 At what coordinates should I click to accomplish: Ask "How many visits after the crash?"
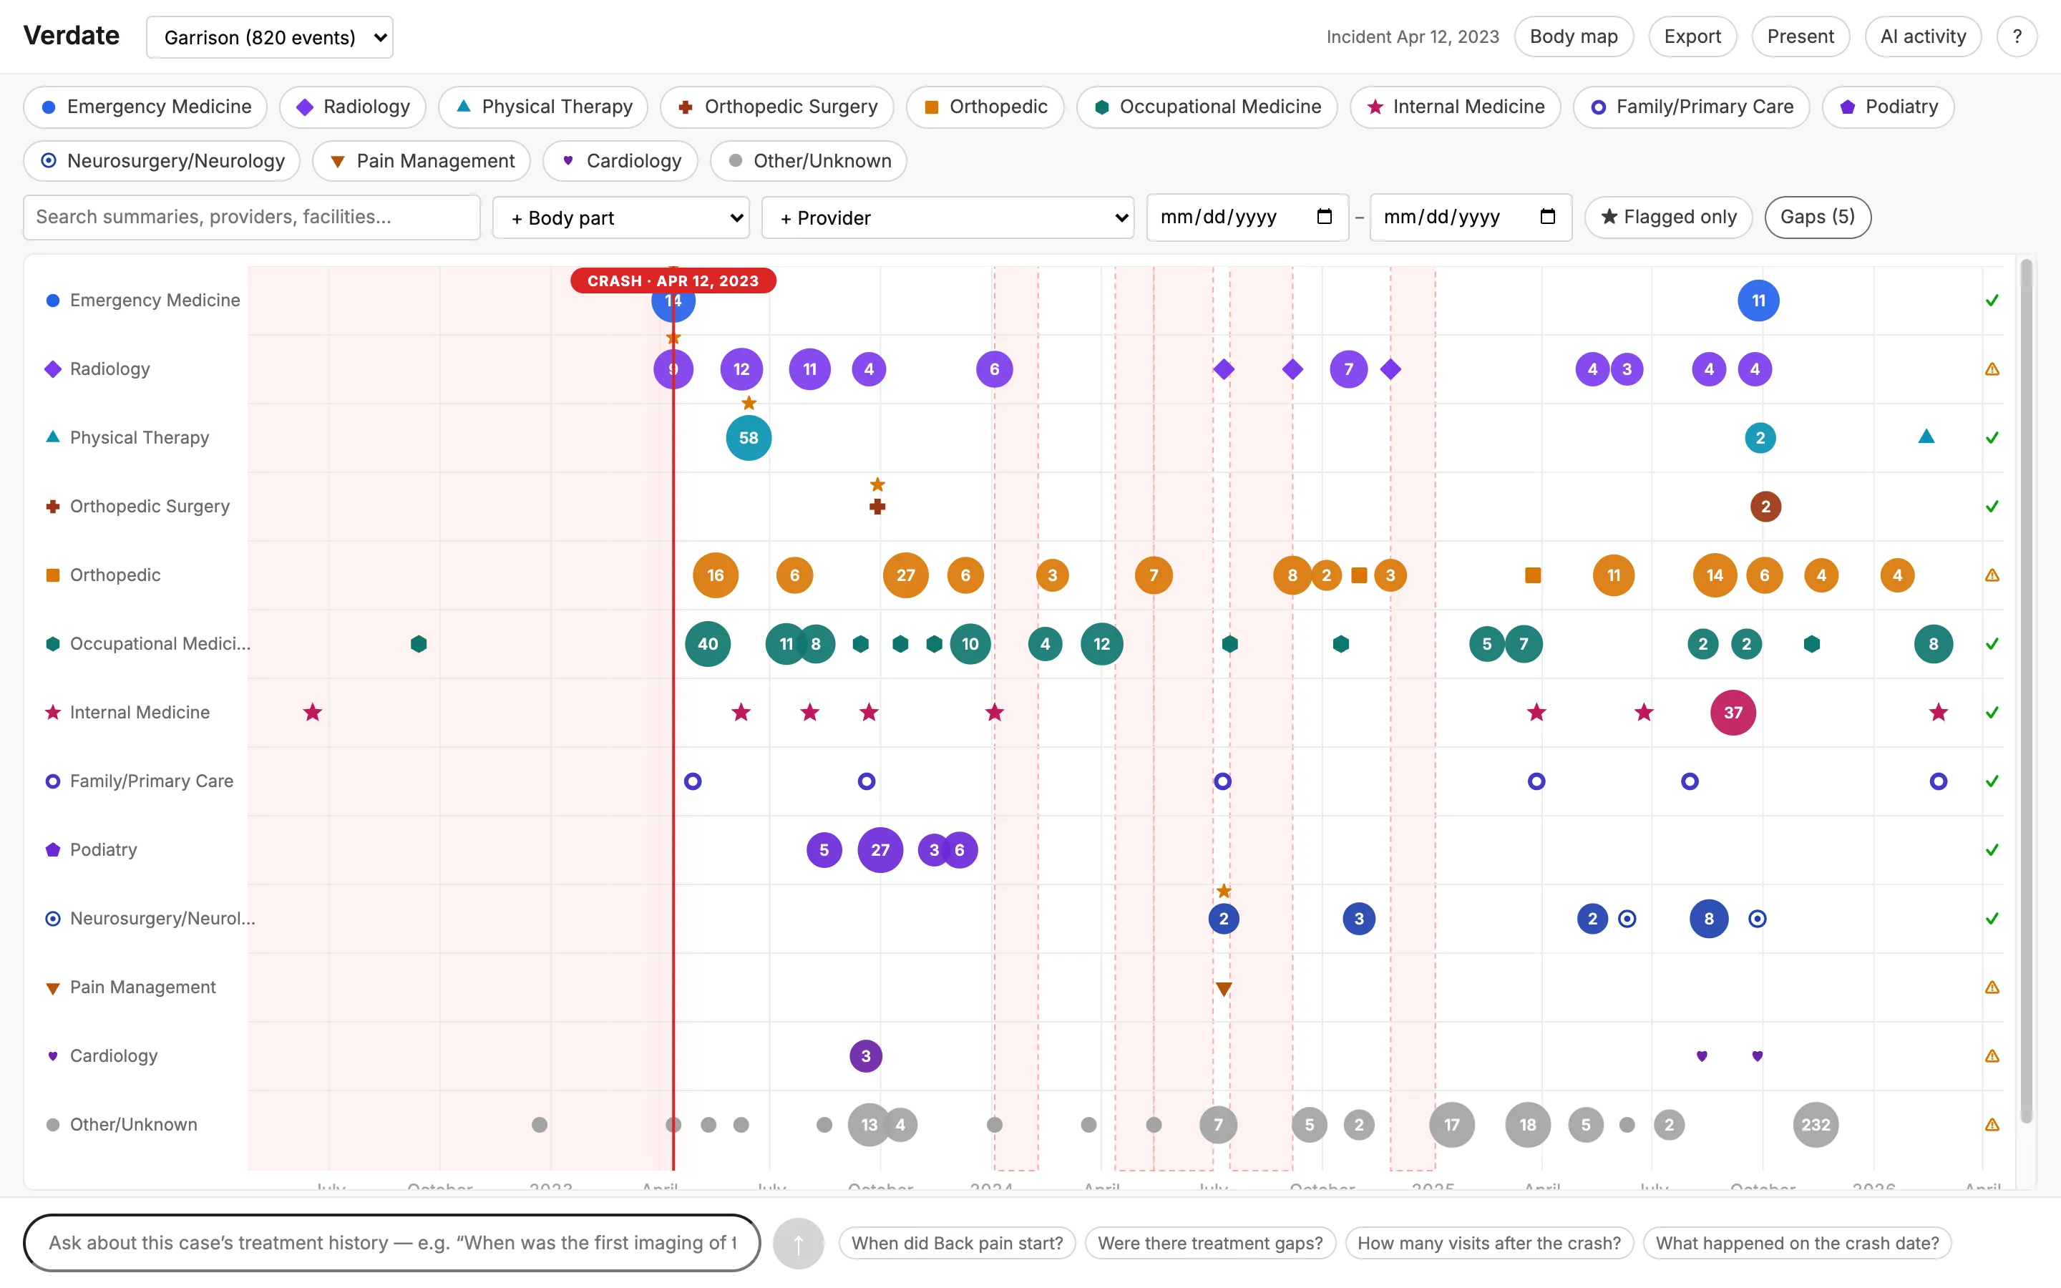pos(1488,1244)
